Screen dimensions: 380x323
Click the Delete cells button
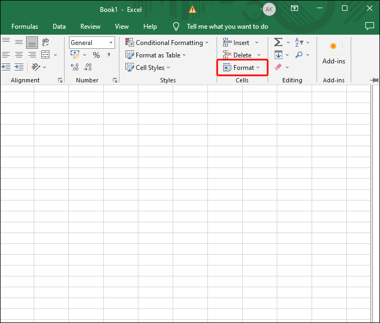[x=242, y=55]
